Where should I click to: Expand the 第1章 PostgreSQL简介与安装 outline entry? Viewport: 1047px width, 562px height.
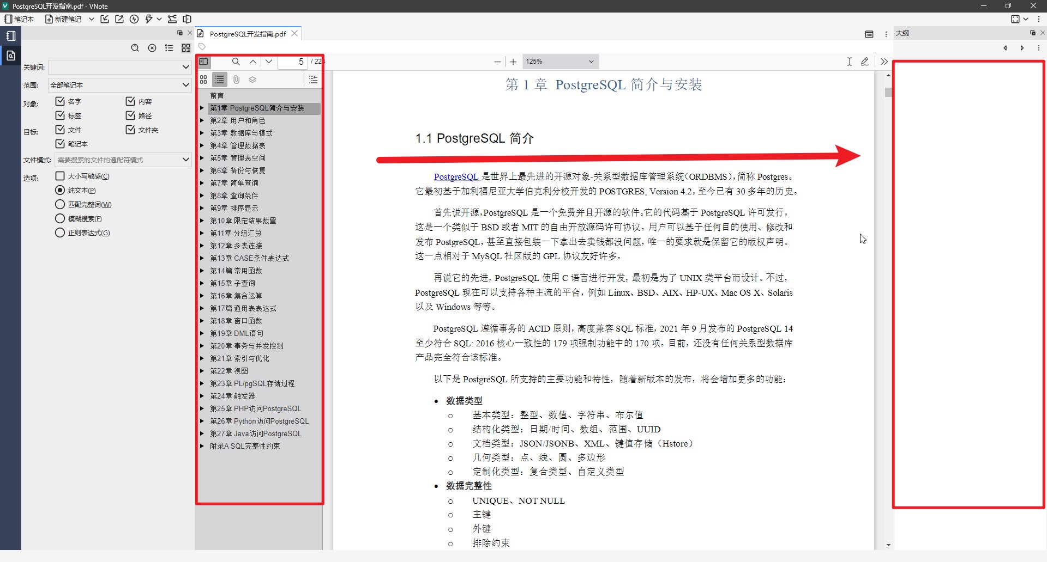click(202, 108)
